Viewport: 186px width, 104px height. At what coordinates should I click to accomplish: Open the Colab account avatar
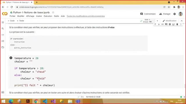[x=180, y=14]
